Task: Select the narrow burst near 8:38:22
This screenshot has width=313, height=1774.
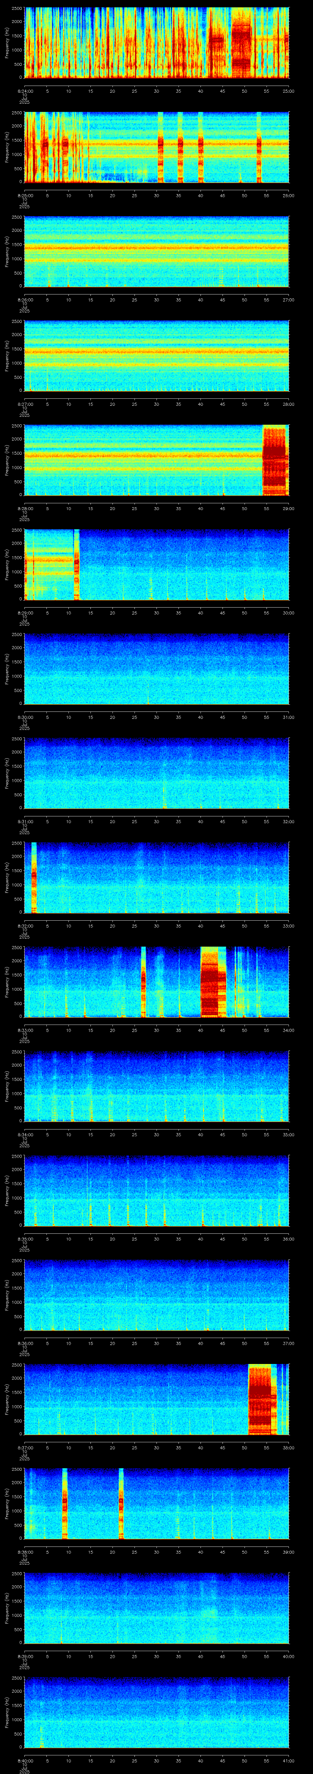Action: coord(121,1503)
